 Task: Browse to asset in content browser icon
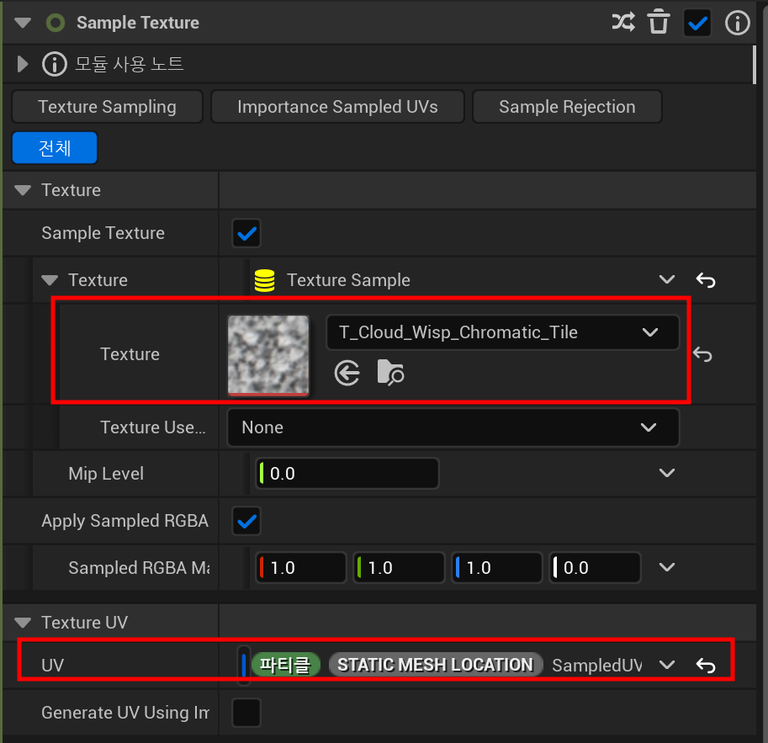[390, 373]
